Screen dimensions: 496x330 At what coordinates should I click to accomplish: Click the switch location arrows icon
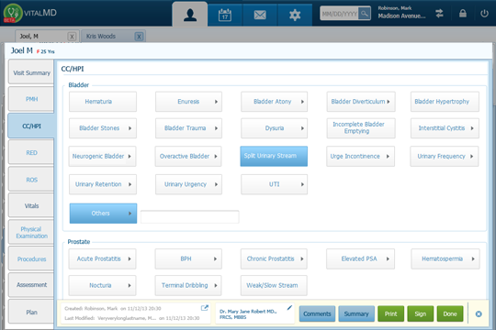coord(439,13)
